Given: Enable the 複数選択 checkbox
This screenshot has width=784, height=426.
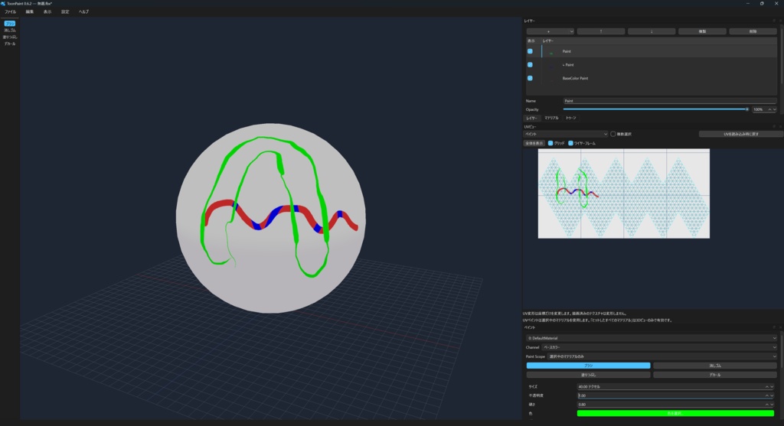Looking at the screenshot, I should (613, 135).
